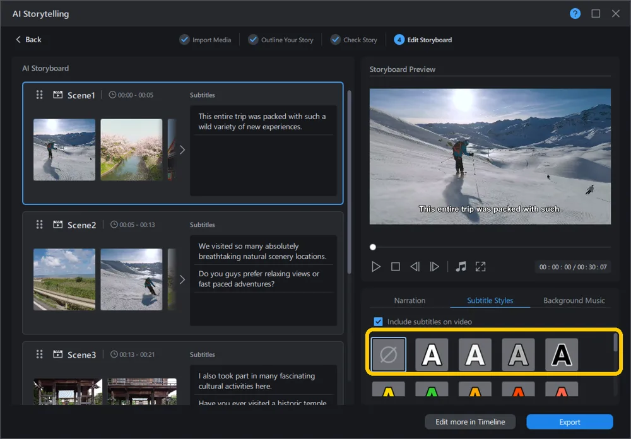The height and width of the screenshot is (439, 631).
Task: Click the storyboard list scrollbar
Action: 349,182
